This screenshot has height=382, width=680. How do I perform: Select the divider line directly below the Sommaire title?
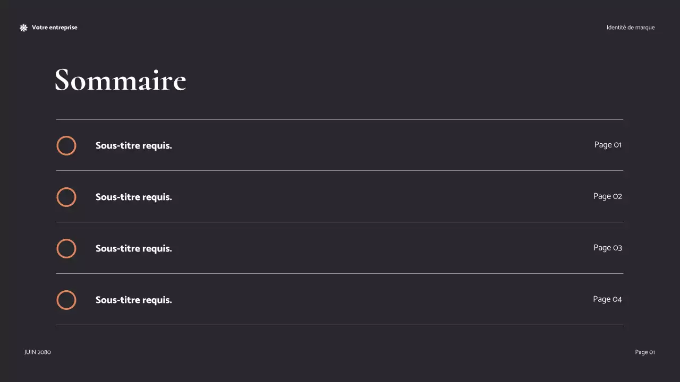click(x=339, y=120)
